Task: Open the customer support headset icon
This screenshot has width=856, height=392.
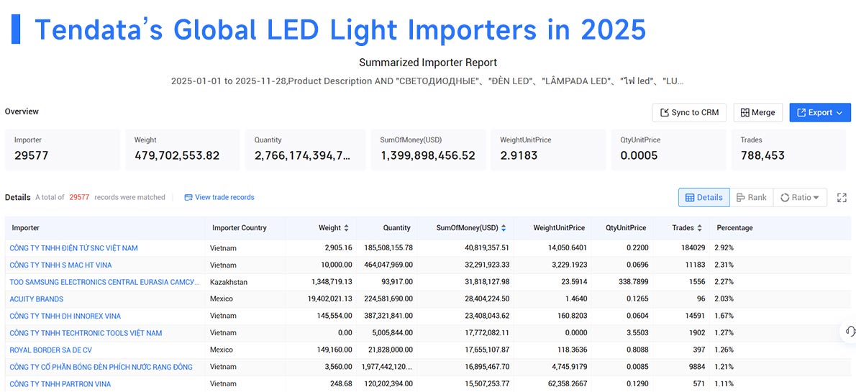Action: [850, 332]
